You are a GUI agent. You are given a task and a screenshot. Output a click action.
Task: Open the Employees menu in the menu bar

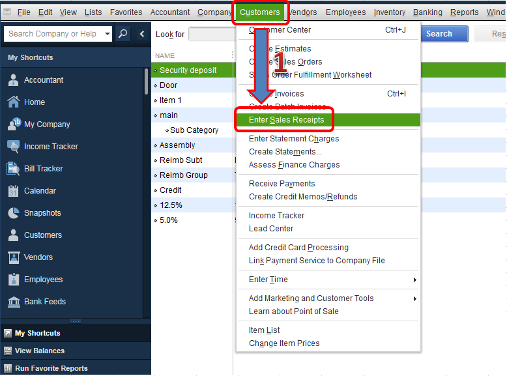[345, 12]
